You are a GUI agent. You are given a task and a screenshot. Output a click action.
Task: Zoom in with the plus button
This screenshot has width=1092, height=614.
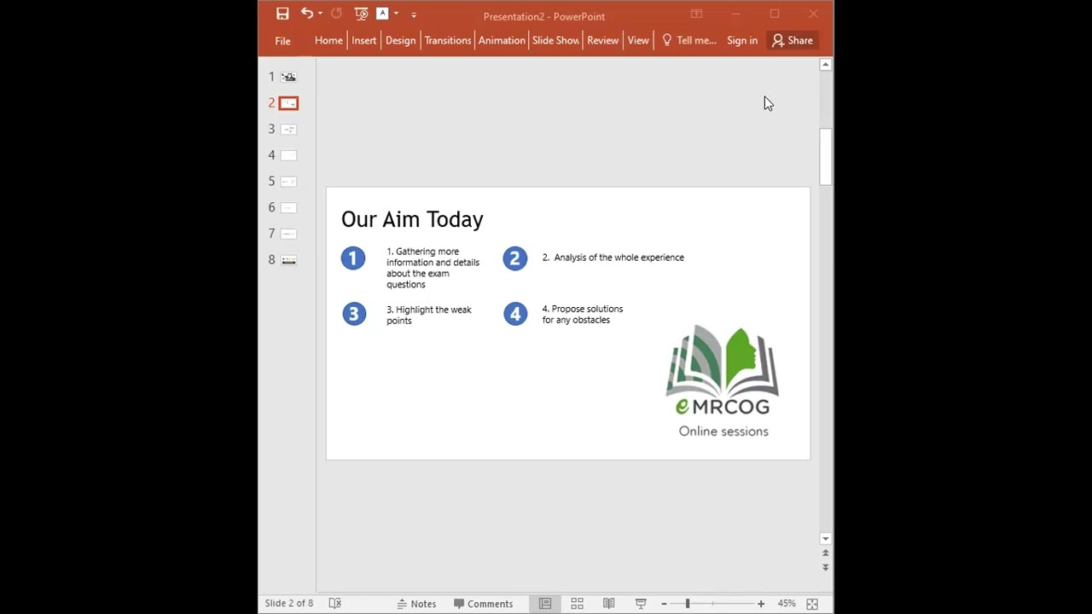point(761,604)
